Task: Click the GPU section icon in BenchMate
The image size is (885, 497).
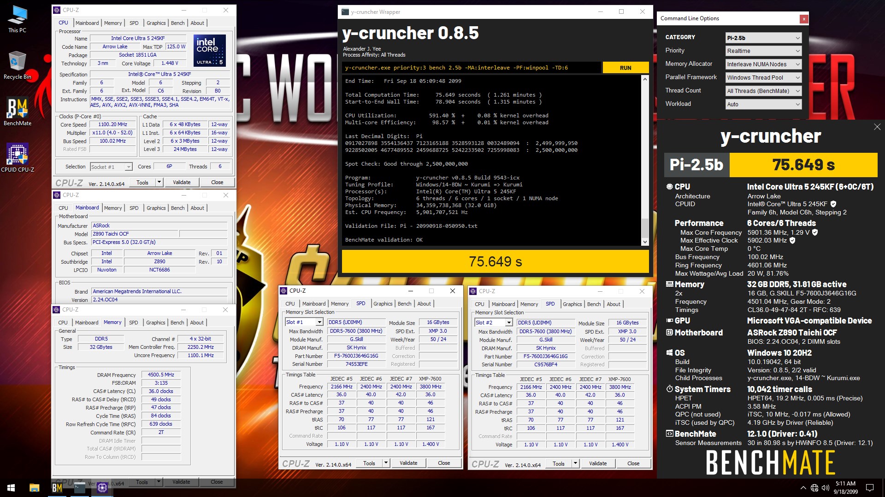Action: [x=669, y=320]
